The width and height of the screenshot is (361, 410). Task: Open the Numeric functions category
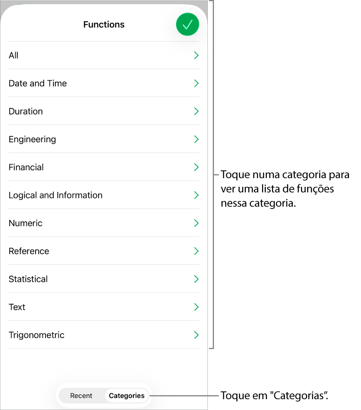103,223
